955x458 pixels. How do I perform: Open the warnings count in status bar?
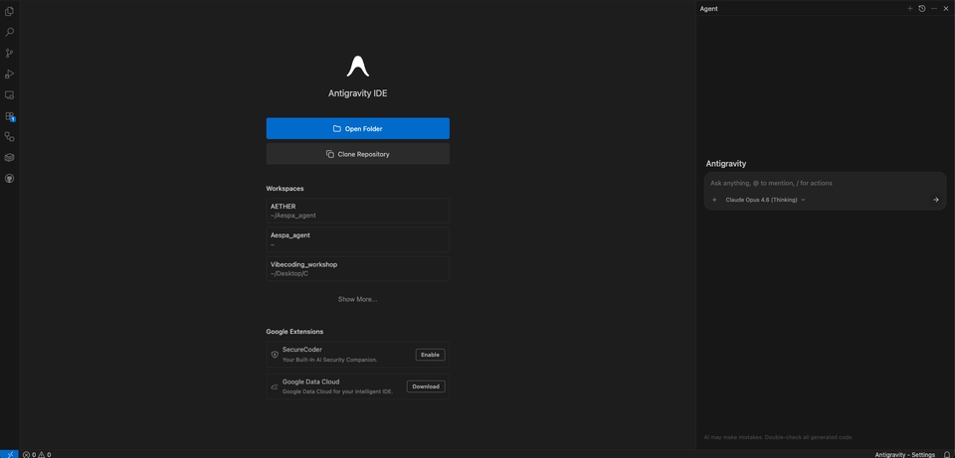tap(45, 454)
